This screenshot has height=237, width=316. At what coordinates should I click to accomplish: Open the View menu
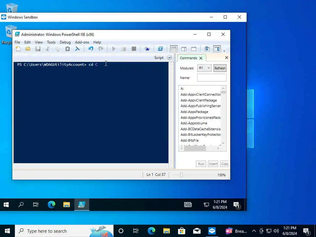point(39,42)
